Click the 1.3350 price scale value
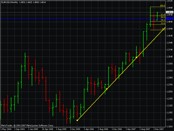This screenshot has width=174, height=131. click(x=170, y=64)
